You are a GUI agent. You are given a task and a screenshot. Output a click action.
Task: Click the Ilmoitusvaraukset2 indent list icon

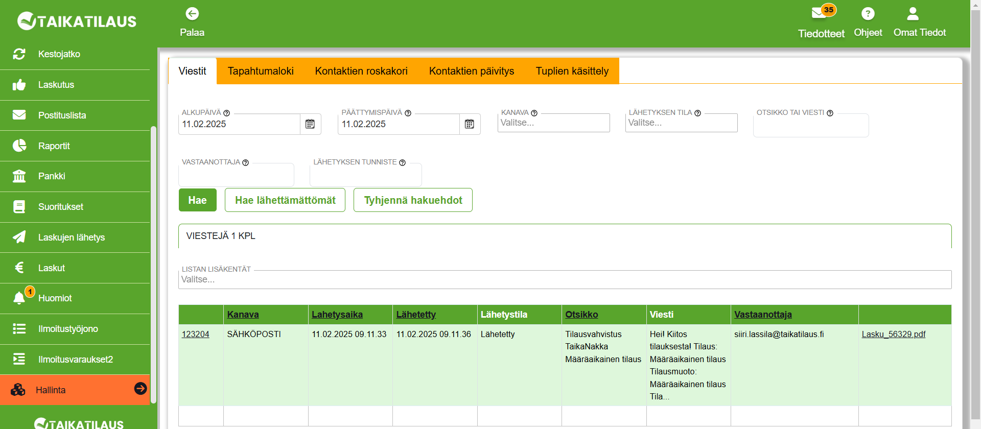[x=19, y=359]
